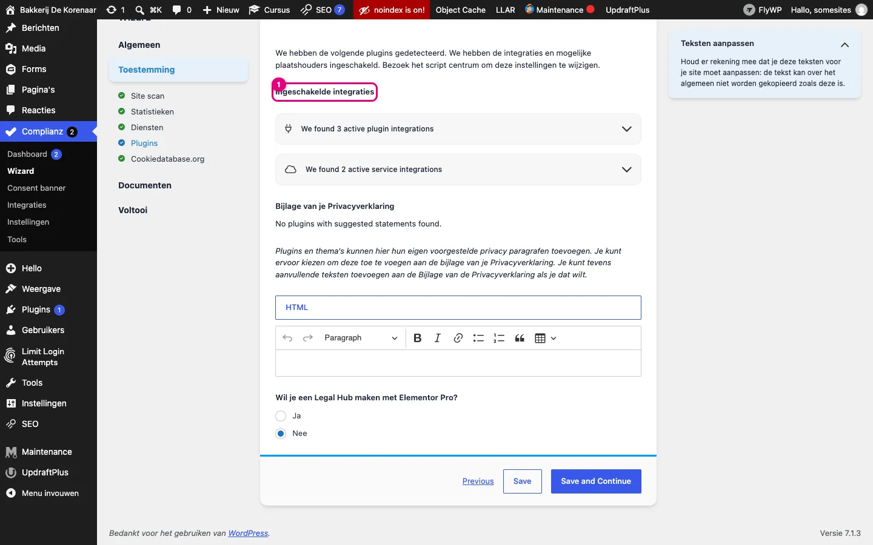
Task: Open the comments bubble in the admin bar
Action: click(177, 10)
